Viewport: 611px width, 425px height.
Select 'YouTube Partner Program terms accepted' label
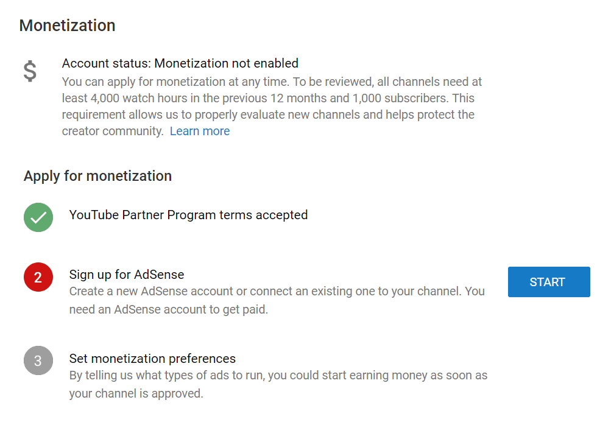(x=188, y=215)
